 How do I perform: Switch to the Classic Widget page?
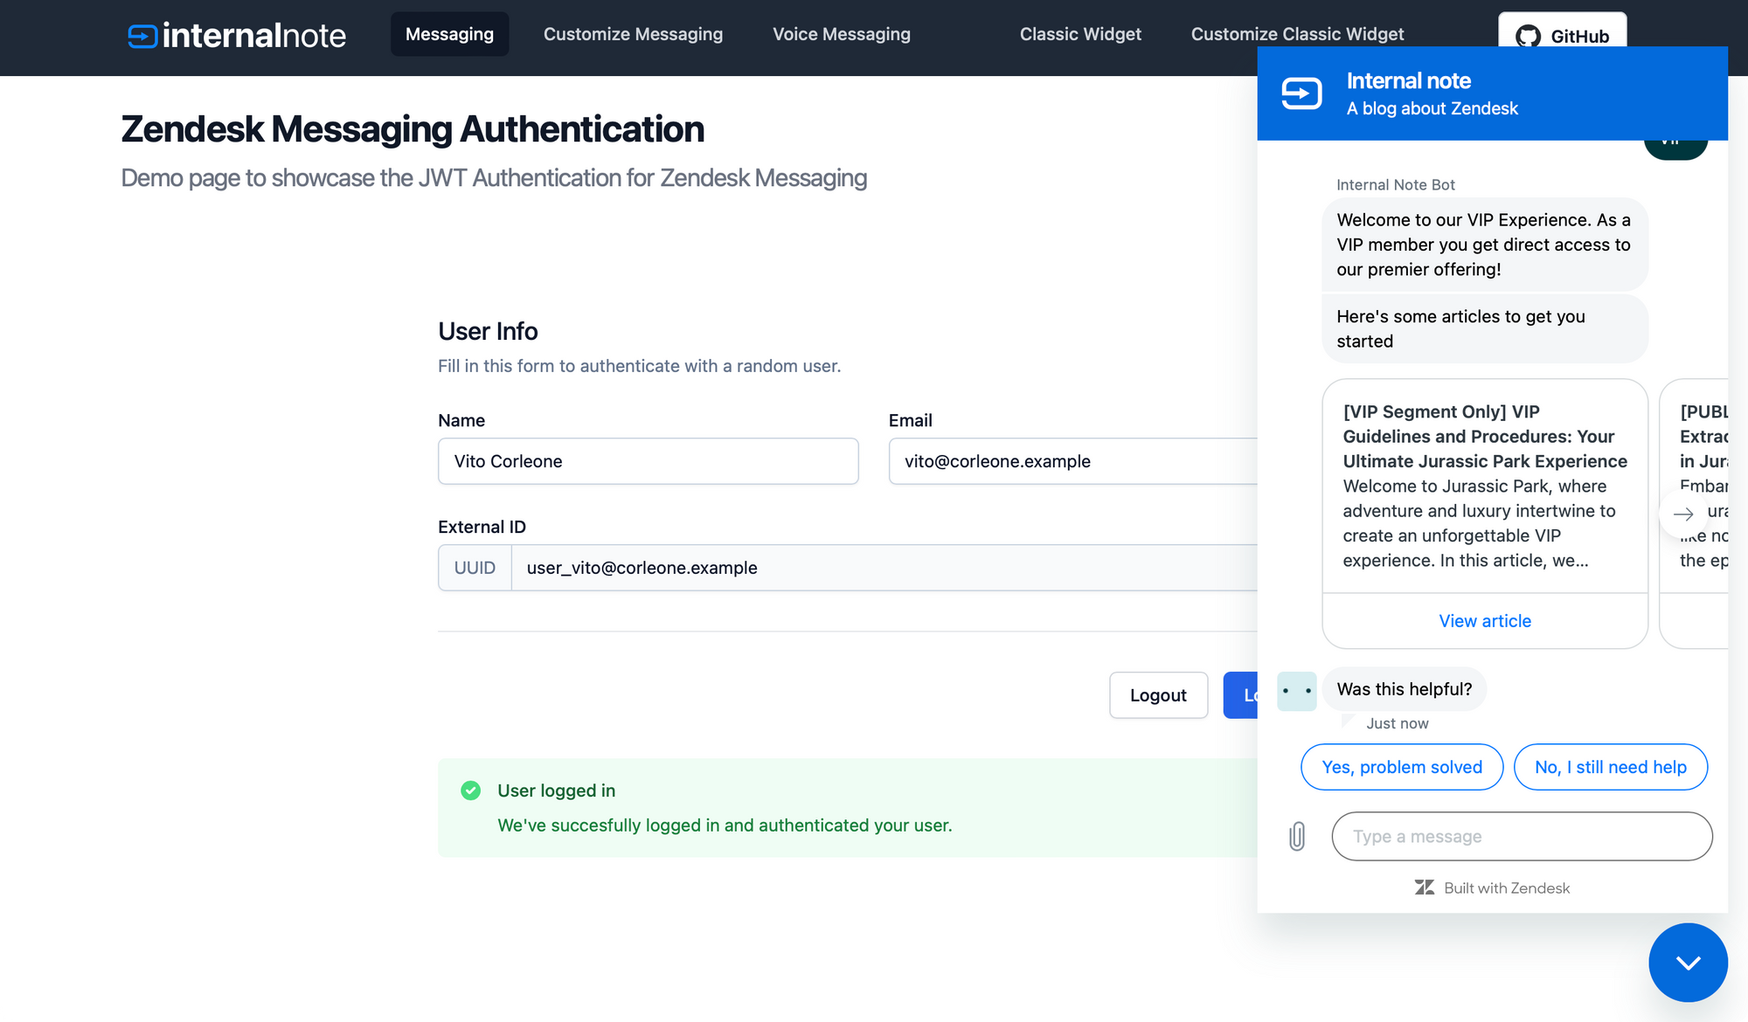pos(1080,34)
